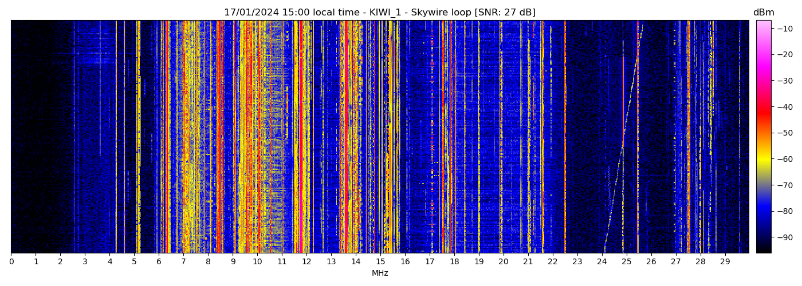Click the 10 MHz axis tick label
This screenshot has height=286, width=802.
[257, 262]
